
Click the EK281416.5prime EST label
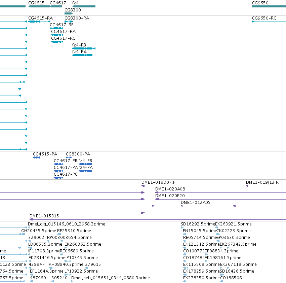47,258
